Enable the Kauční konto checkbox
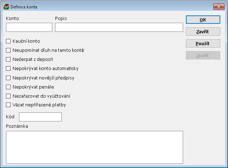 (8, 41)
